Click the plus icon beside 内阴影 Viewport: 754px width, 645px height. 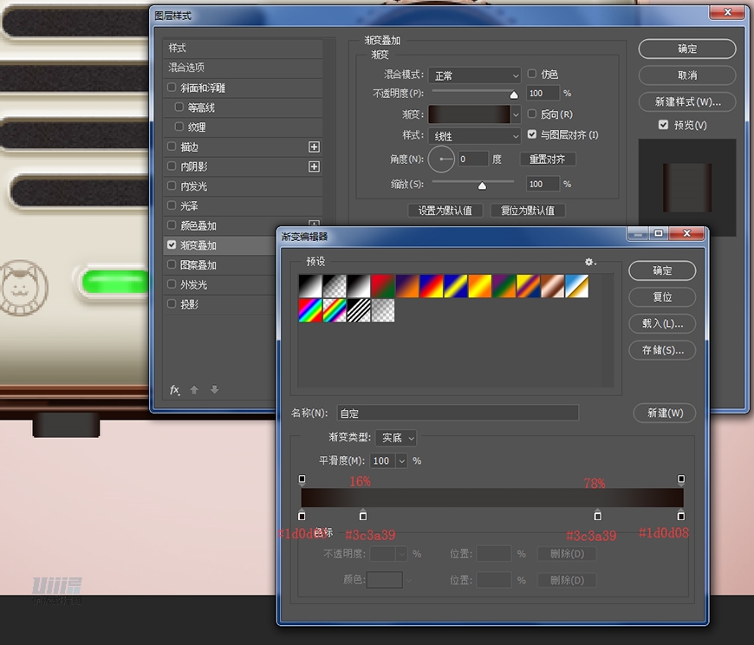point(314,166)
